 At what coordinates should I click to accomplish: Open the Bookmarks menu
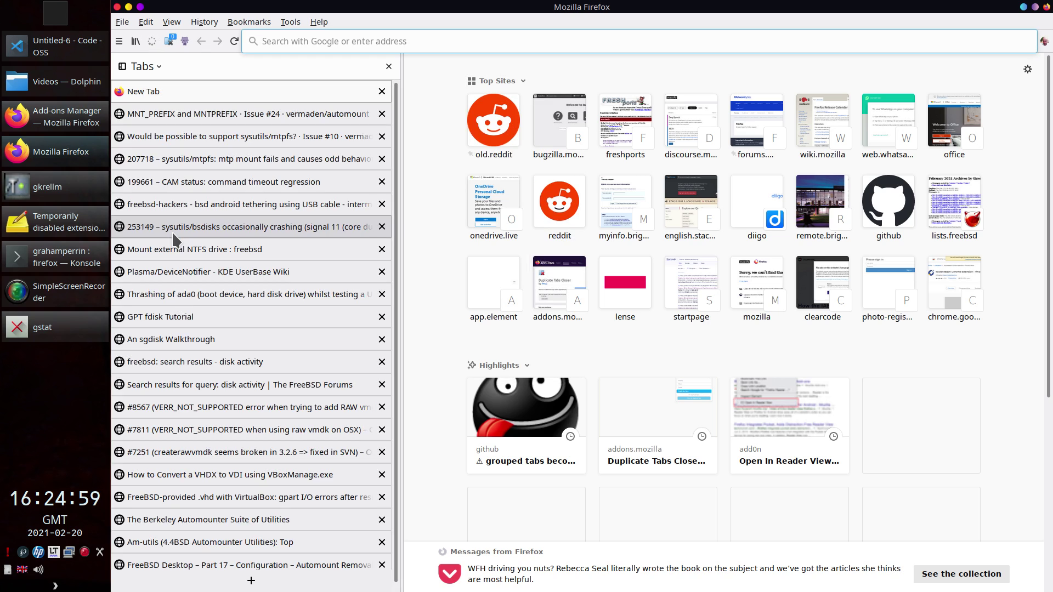point(249,22)
